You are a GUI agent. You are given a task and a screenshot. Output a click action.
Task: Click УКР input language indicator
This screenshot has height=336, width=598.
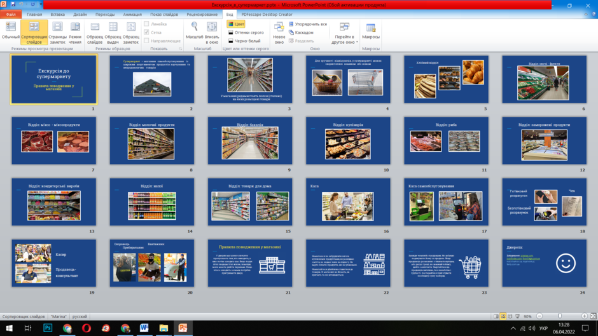coord(543,328)
